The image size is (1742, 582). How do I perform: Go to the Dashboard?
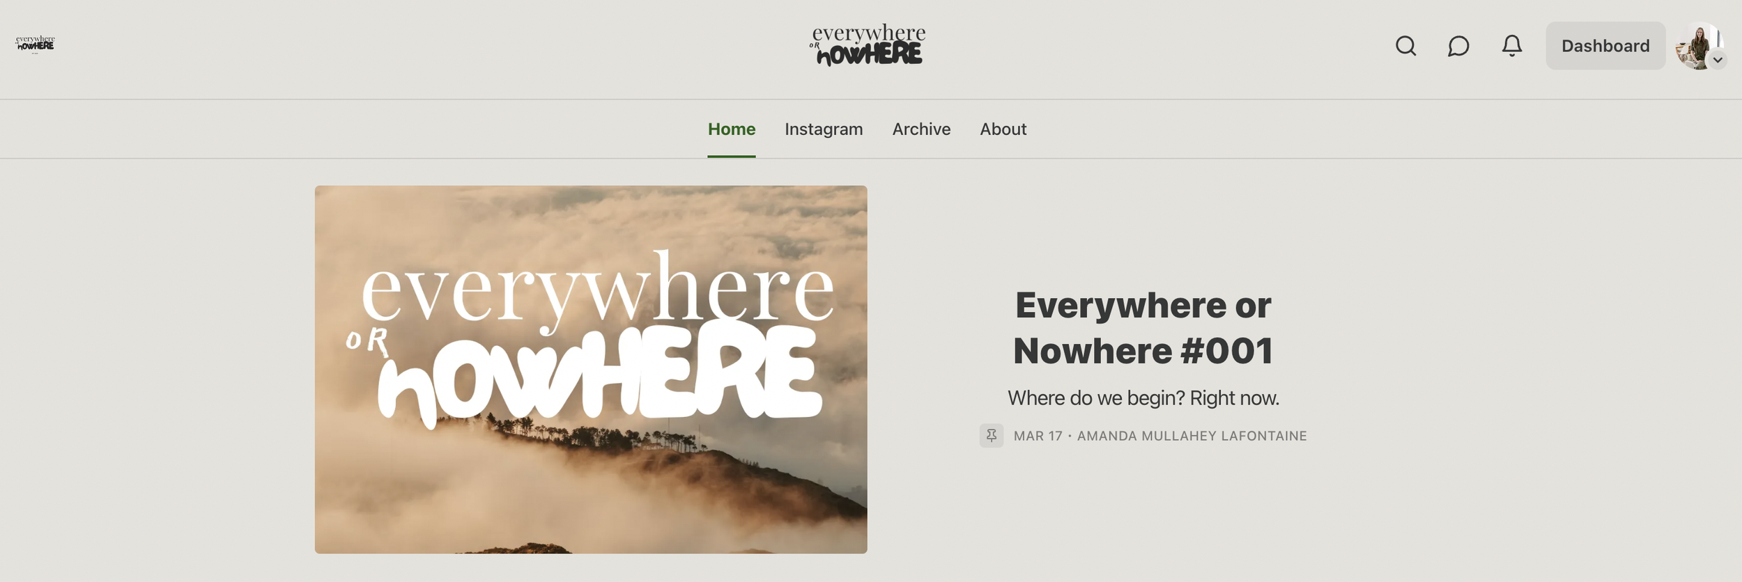click(x=1605, y=46)
